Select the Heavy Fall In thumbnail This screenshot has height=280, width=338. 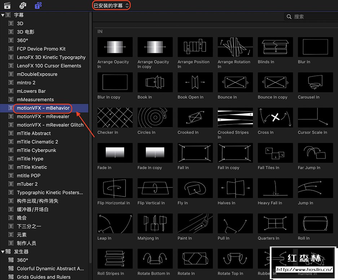(x=275, y=188)
